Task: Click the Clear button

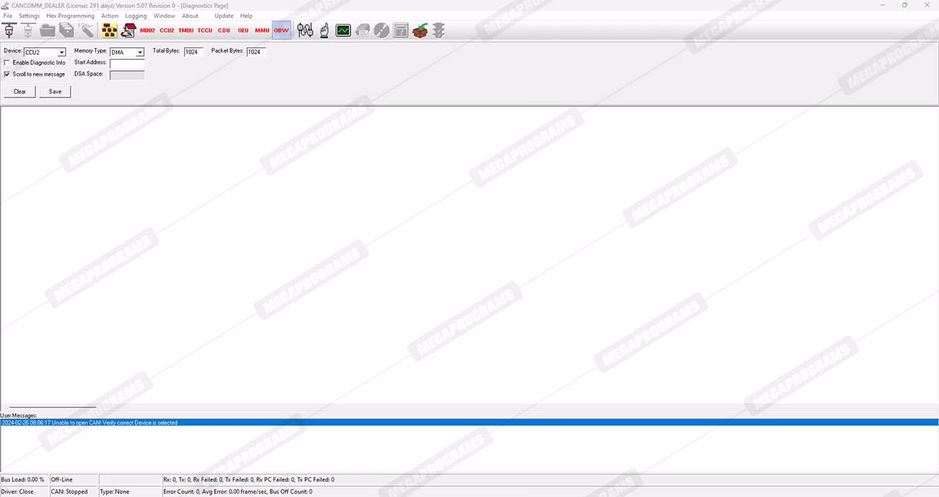Action: click(x=20, y=91)
